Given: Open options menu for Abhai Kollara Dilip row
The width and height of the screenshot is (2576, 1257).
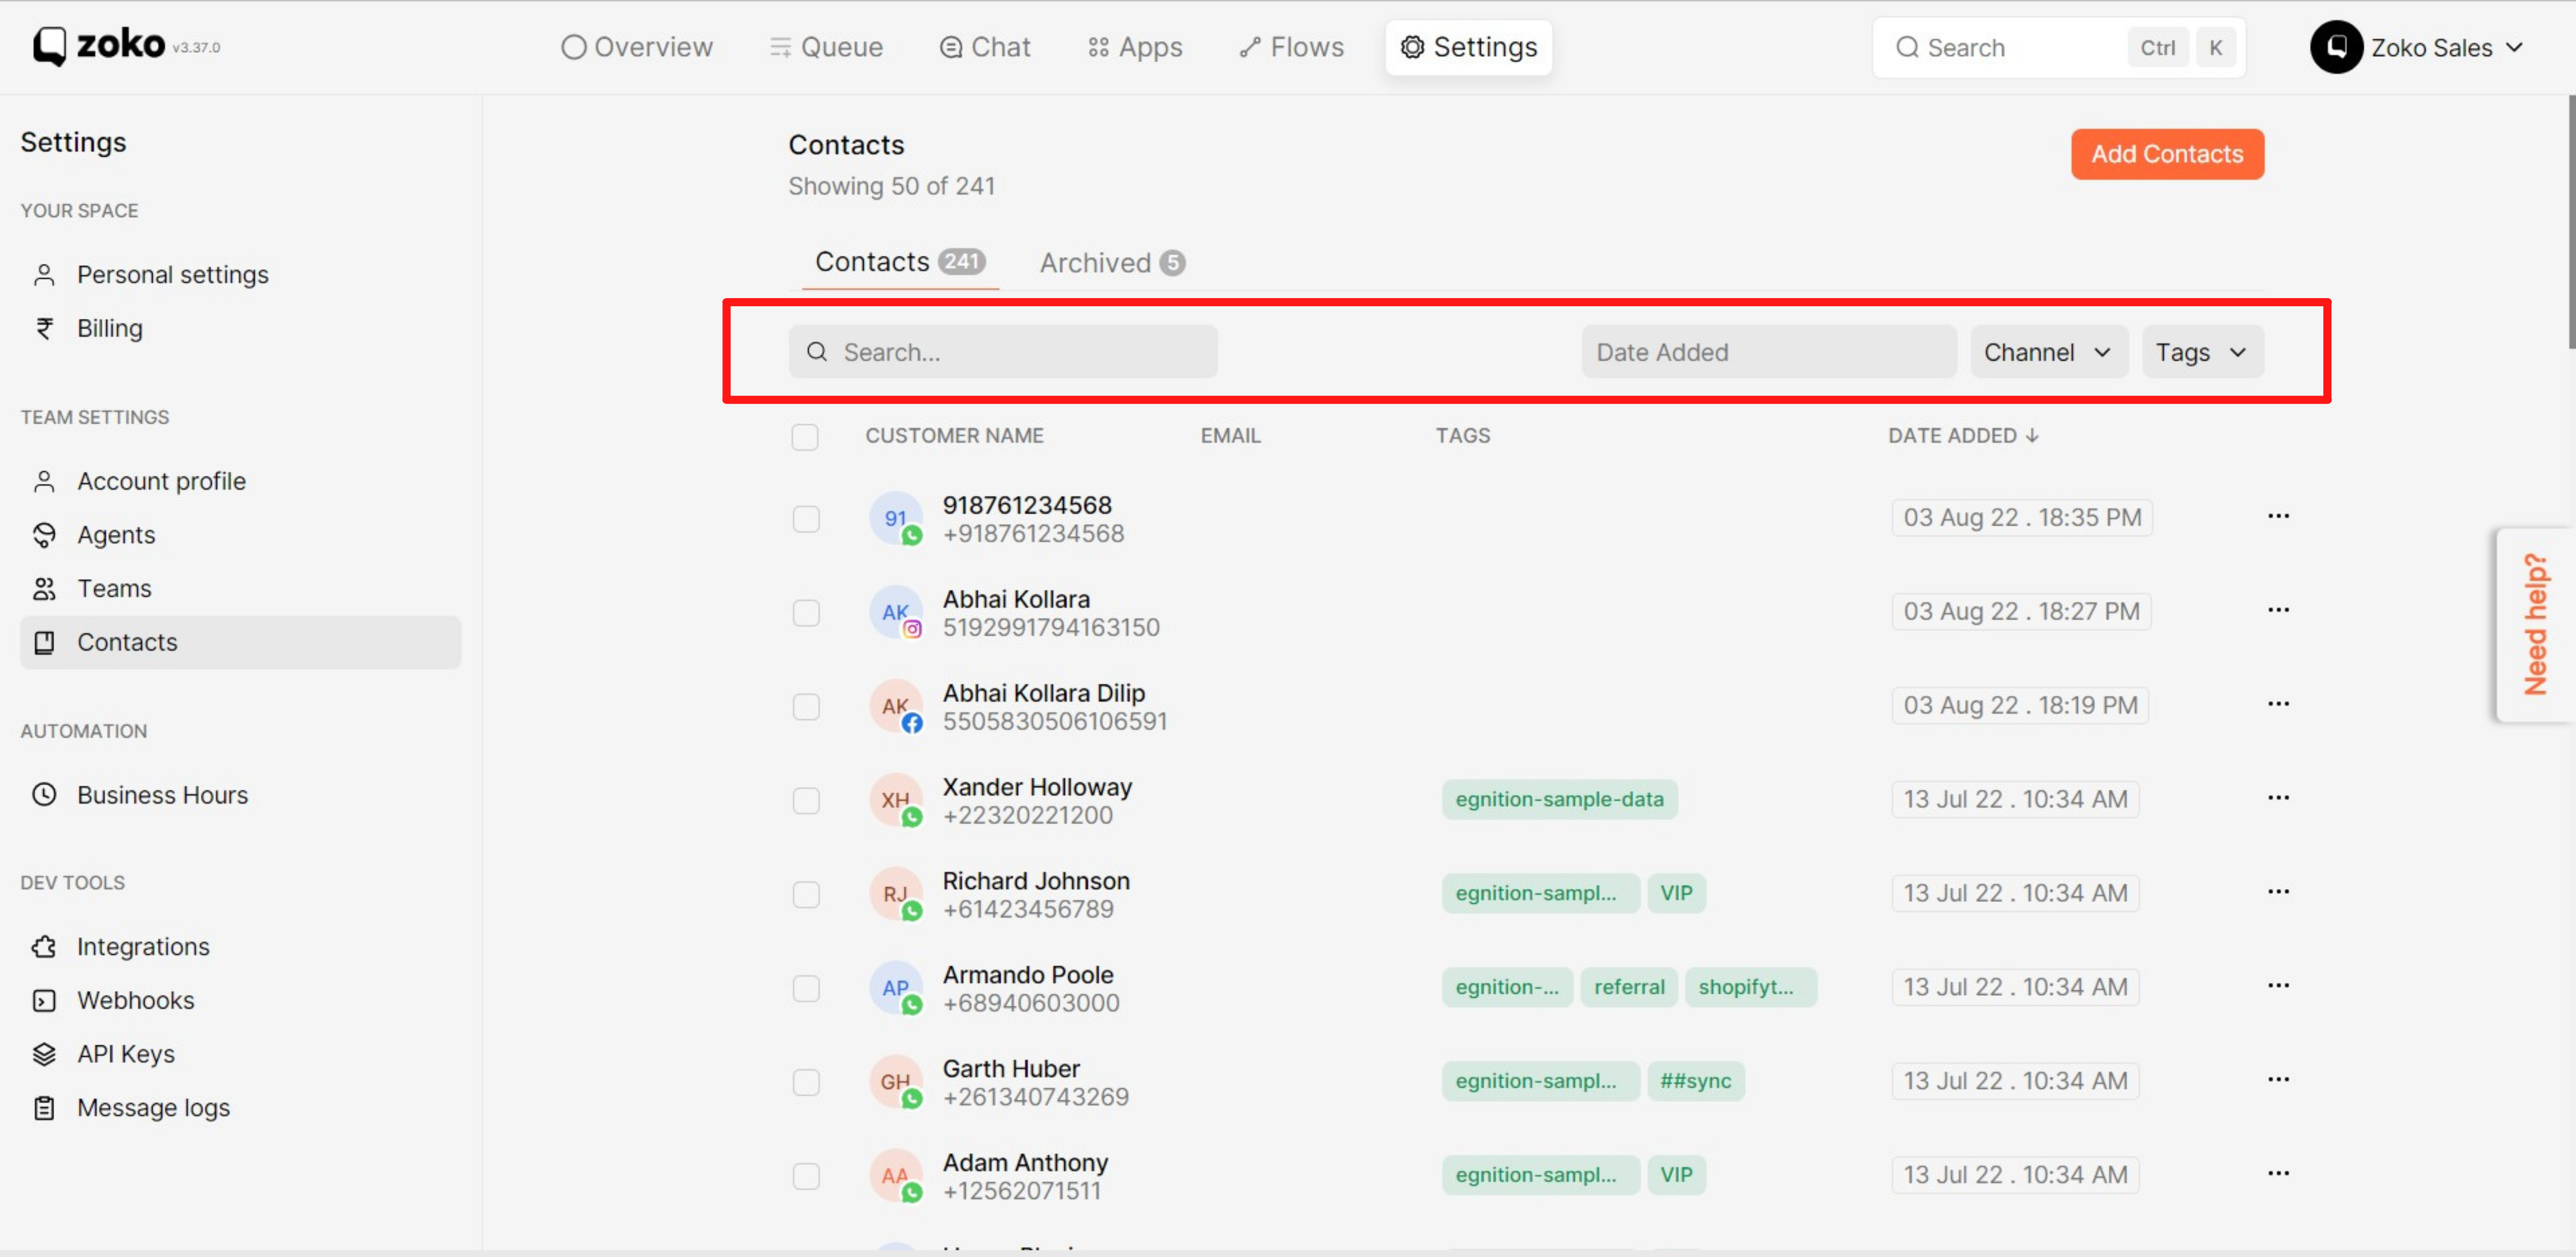Looking at the screenshot, I should (x=2278, y=704).
